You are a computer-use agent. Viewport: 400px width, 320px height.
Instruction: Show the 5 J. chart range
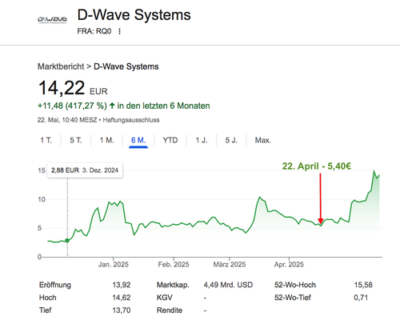click(x=231, y=140)
